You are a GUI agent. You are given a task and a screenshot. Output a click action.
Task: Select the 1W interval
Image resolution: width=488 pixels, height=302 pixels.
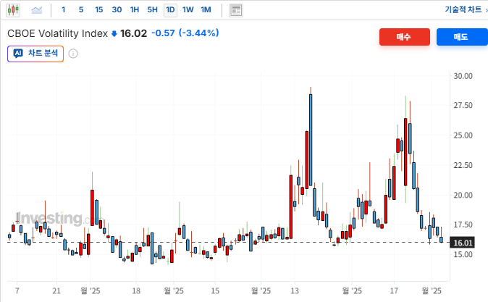[x=188, y=10]
